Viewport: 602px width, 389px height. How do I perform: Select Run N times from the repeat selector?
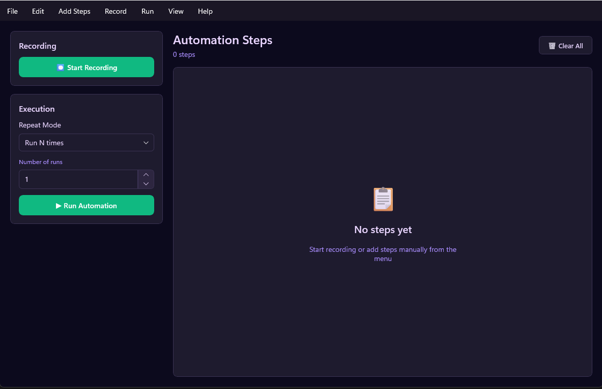(87, 143)
